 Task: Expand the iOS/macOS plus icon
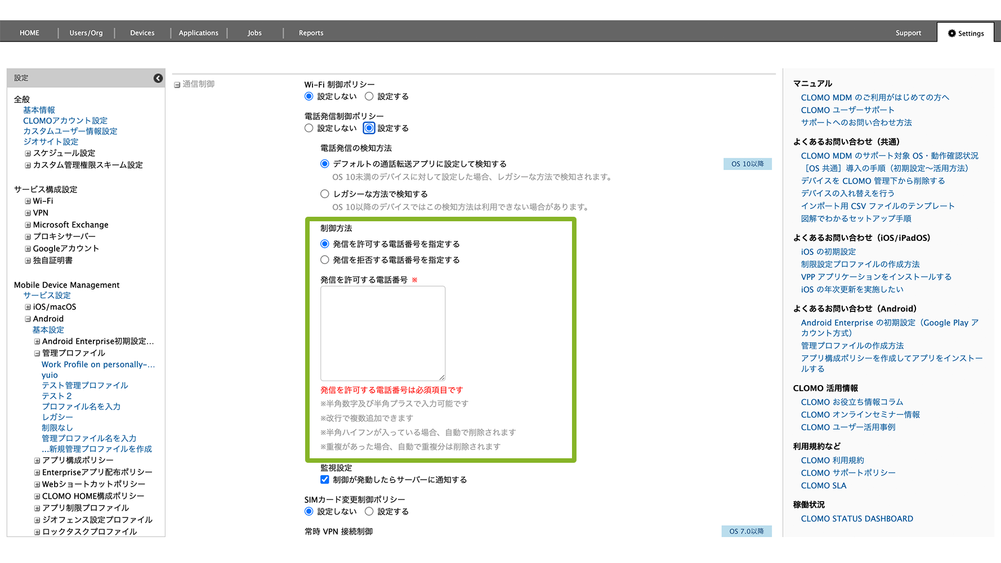coord(28,307)
